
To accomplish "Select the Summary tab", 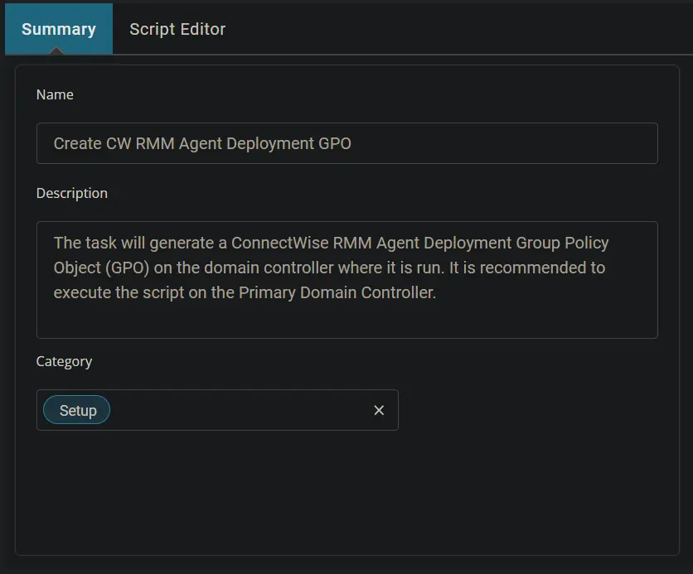I will point(59,29).
